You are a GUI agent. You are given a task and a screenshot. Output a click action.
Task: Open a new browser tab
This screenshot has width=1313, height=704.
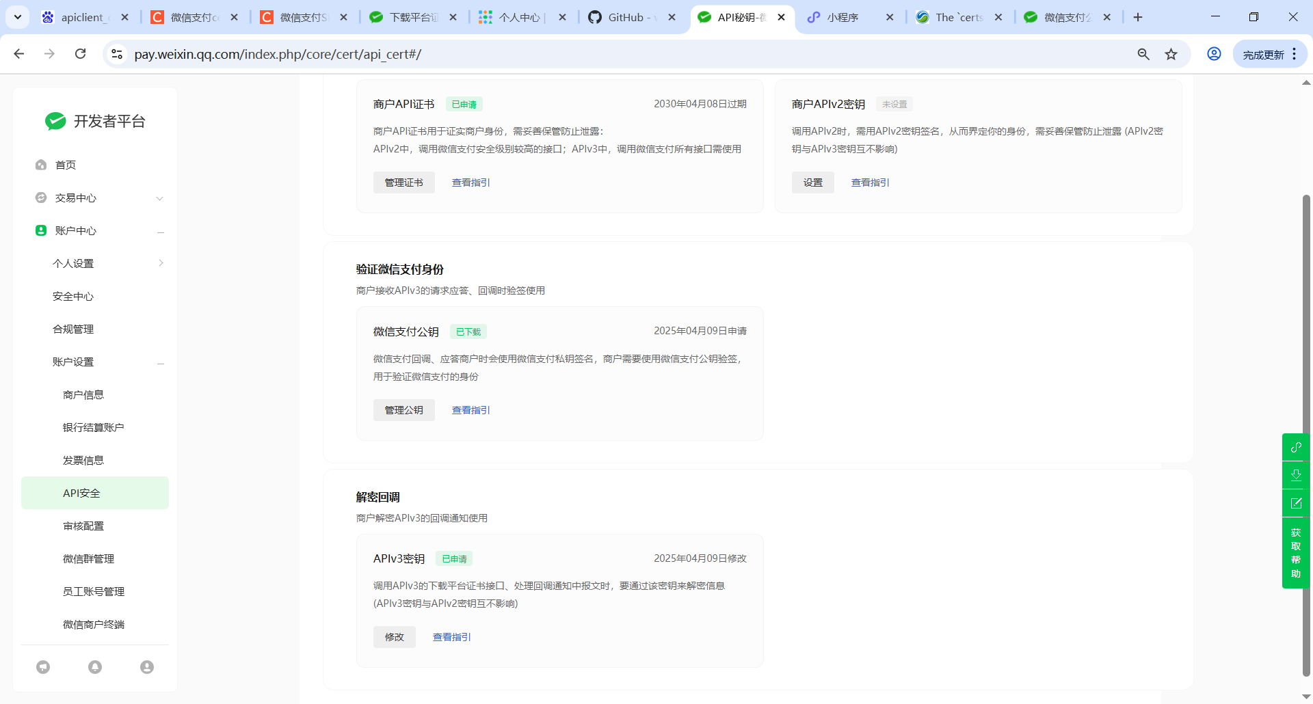tap(1138, 17)
